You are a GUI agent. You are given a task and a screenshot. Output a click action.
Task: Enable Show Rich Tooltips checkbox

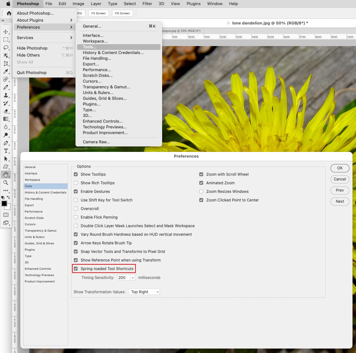click(x=76, y=183)
